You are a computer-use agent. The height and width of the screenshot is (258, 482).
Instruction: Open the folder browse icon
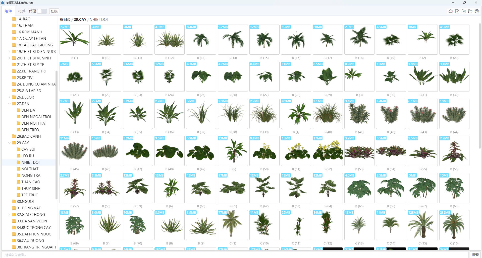(x=470, y=11)
